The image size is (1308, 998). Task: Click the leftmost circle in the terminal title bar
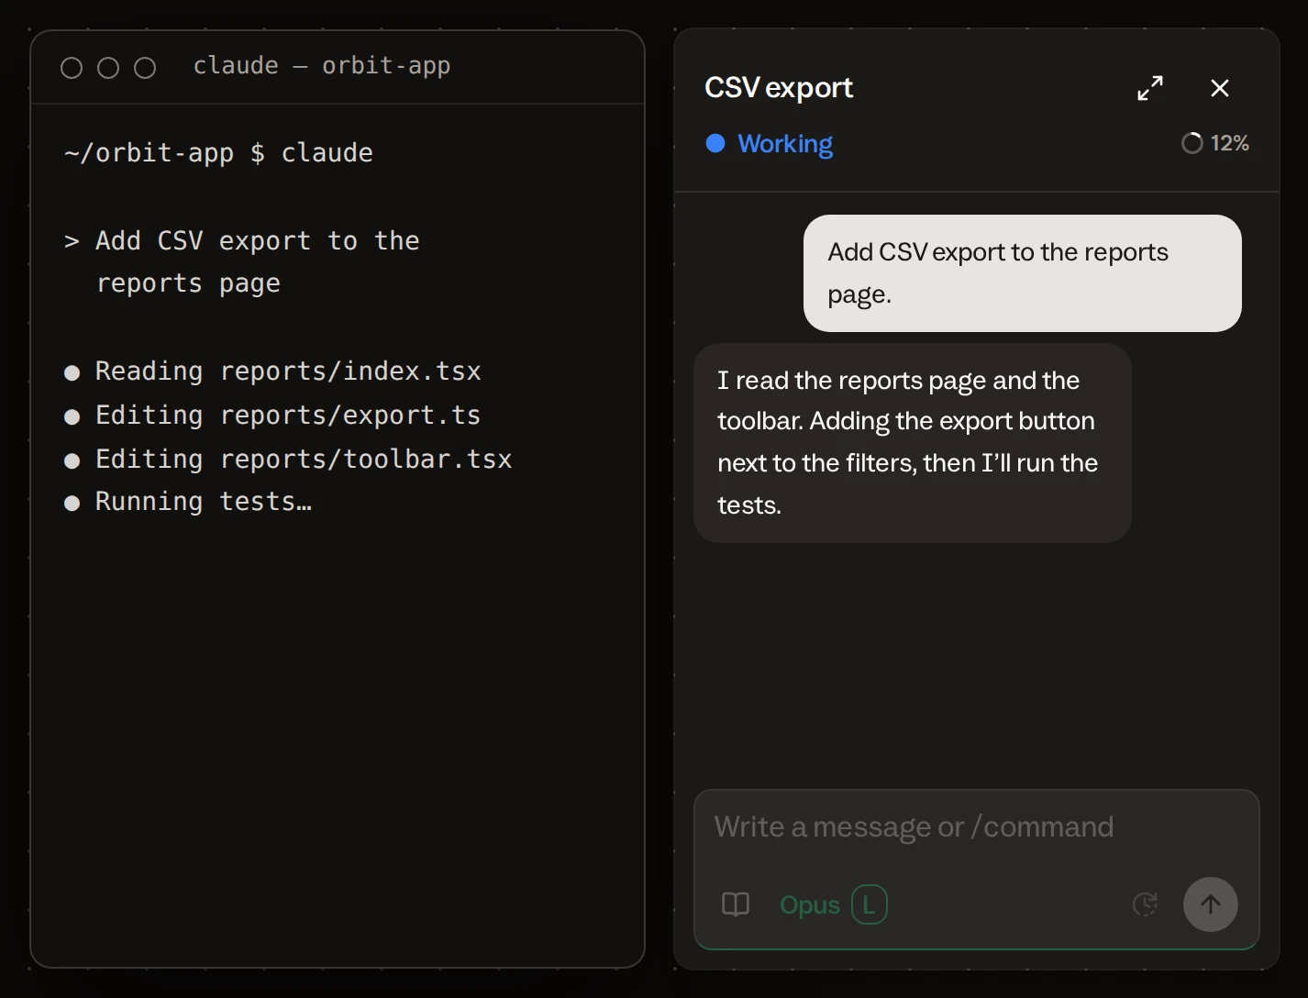tap(72, 68)
